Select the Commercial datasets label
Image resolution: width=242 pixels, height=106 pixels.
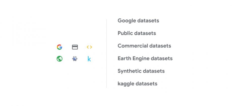point(144,46)
